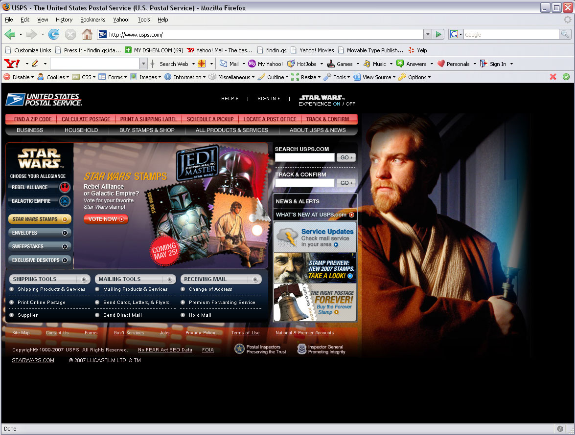Open the Home page icon
Image resolution: width=575 pixels, height=435 pixels.
[x=87, y=34]
